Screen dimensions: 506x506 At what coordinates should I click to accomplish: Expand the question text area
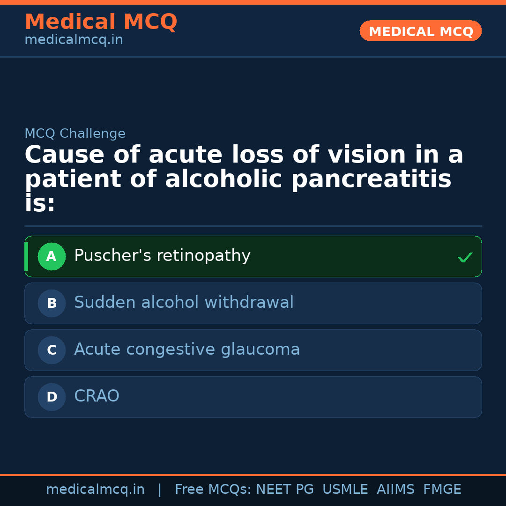click(244, 178)
